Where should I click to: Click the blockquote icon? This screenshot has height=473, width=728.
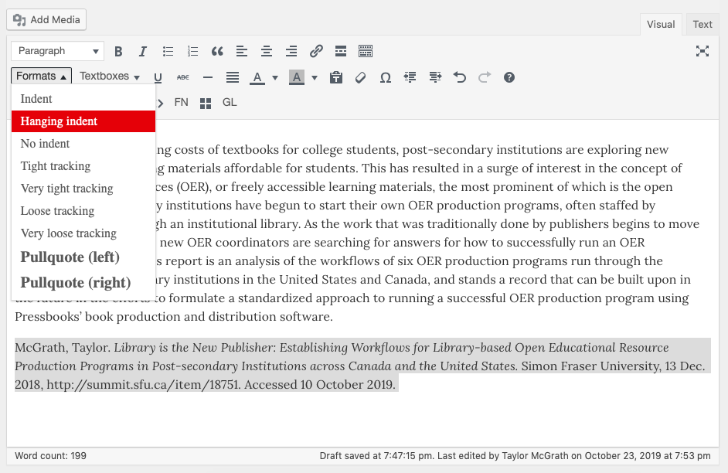tap(217, 52)
